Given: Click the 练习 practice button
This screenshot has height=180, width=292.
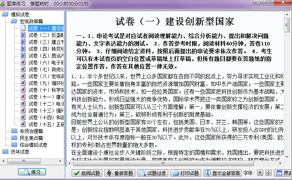Looking at the screenshot, I should pyautogui.click(x=32, y=172).
